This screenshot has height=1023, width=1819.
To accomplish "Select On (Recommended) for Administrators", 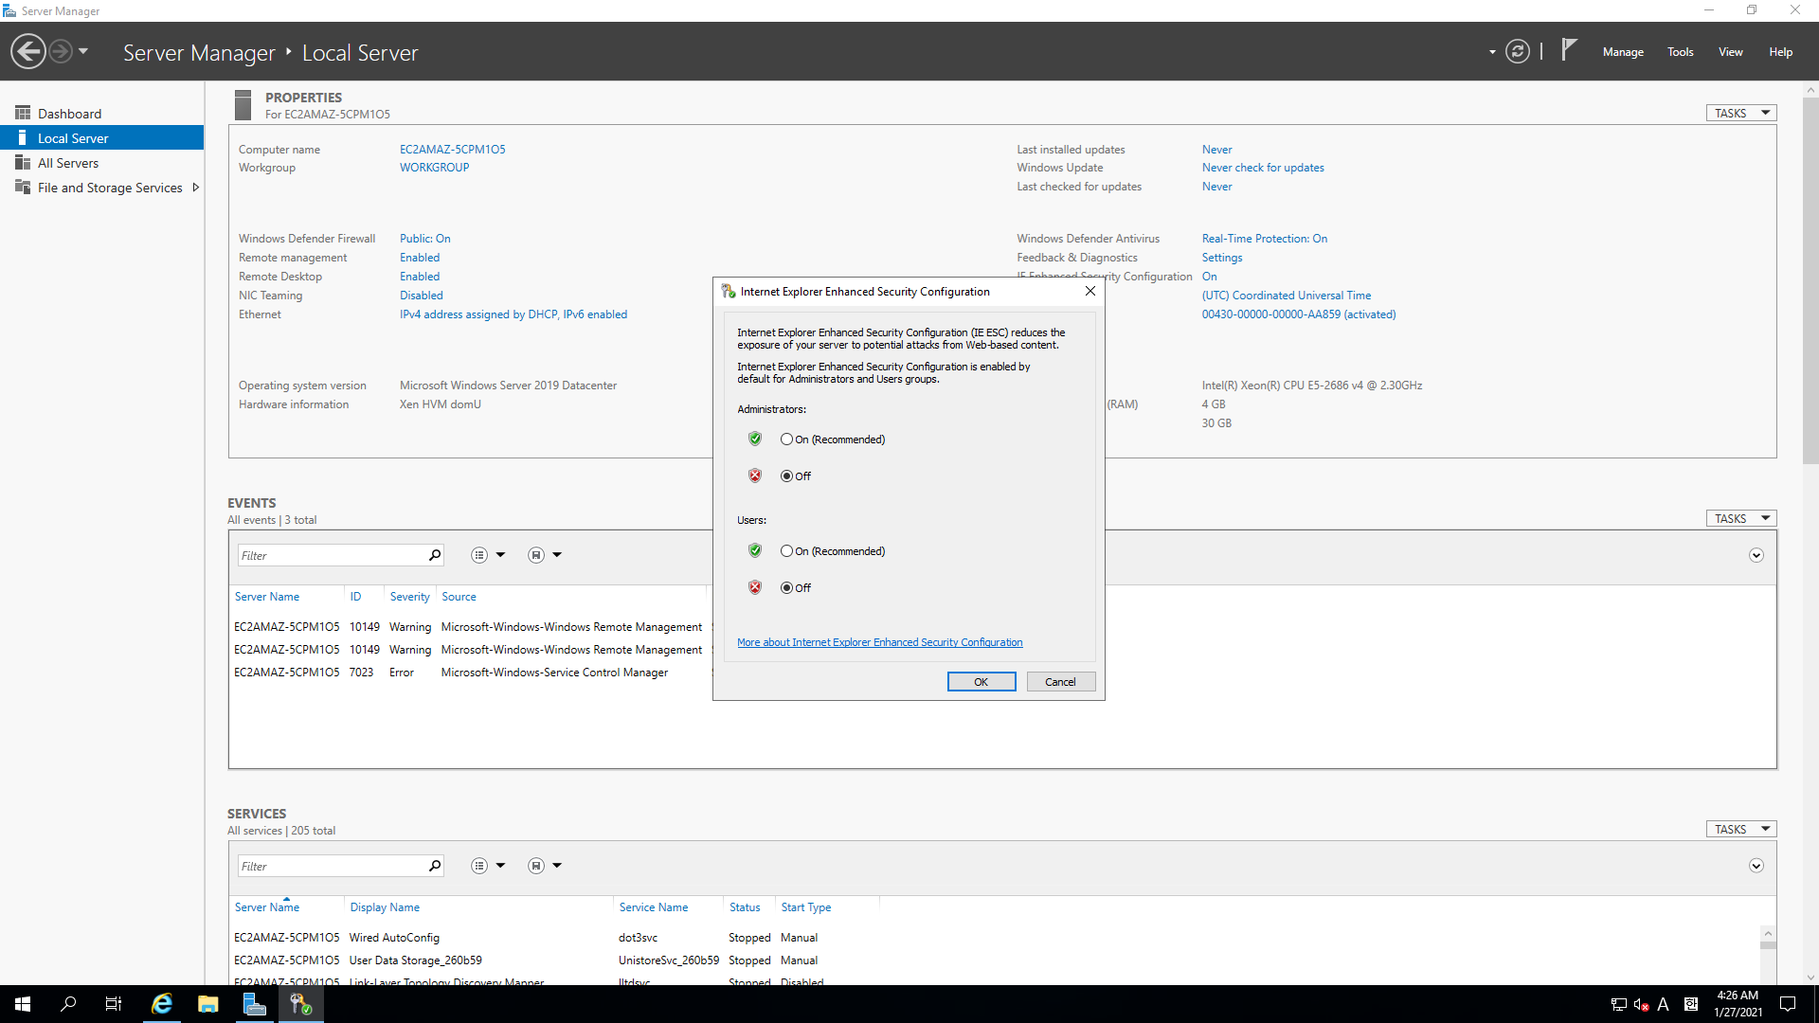I will 786,440.
